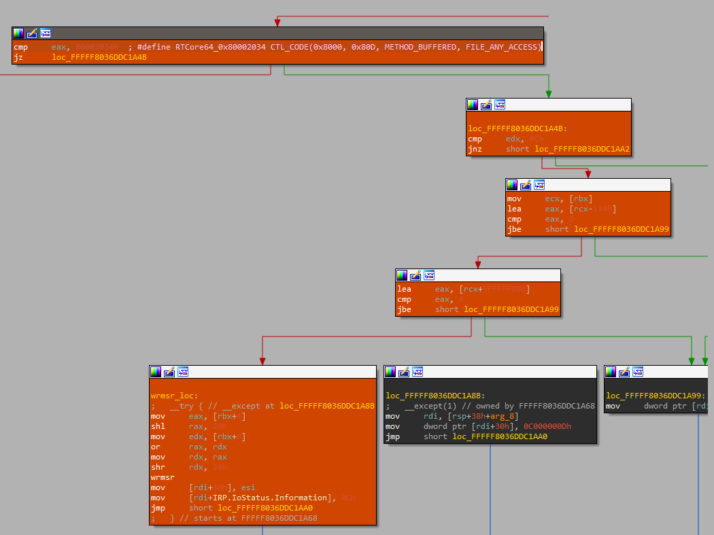Click color icon on the mov ecx, [rbx] node
Viewport: 714px width, 535px height.
pos(512,185)
